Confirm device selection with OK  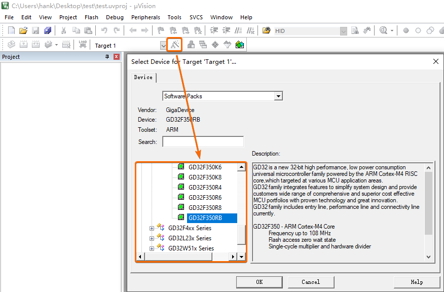(260, 282)
